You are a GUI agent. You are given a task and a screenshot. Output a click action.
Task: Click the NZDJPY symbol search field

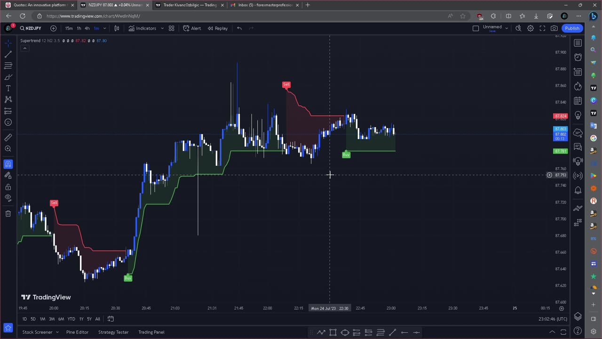[x=31, y=28]
